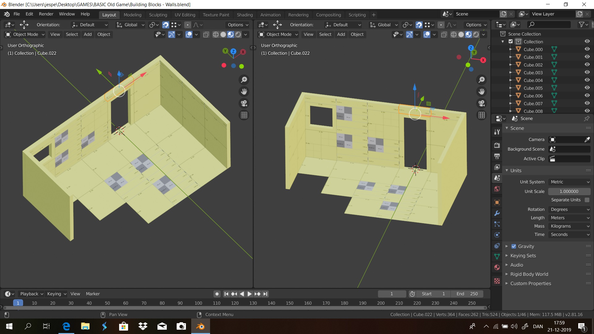Open Microsoft Edge from the taskbar
594x334 pixels.
[66, 326]
